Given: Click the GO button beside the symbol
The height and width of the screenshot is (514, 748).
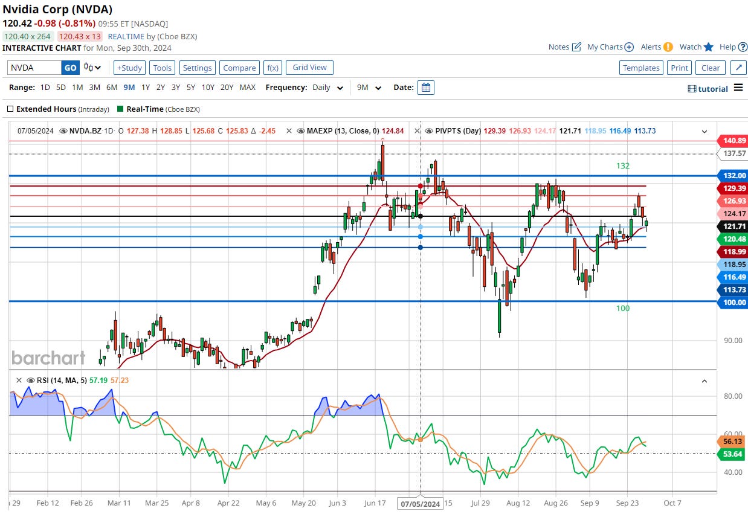Looking at the screenshot, I should click(71, 68).
